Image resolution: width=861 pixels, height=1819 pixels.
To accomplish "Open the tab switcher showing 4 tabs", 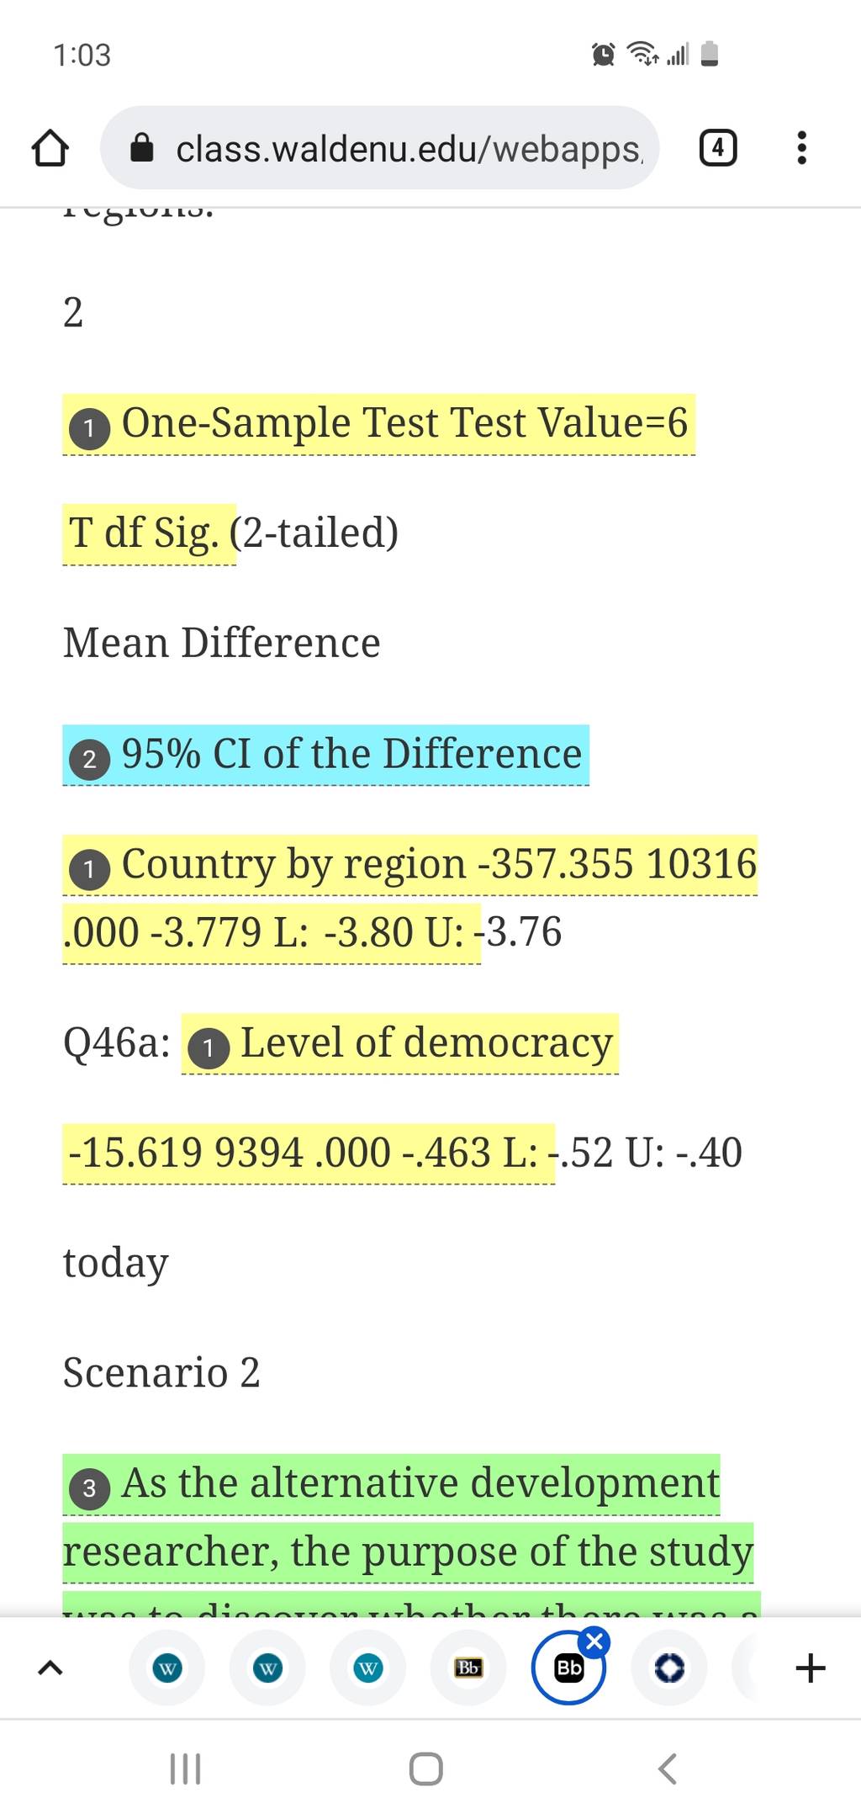I will tap(718, 148).
